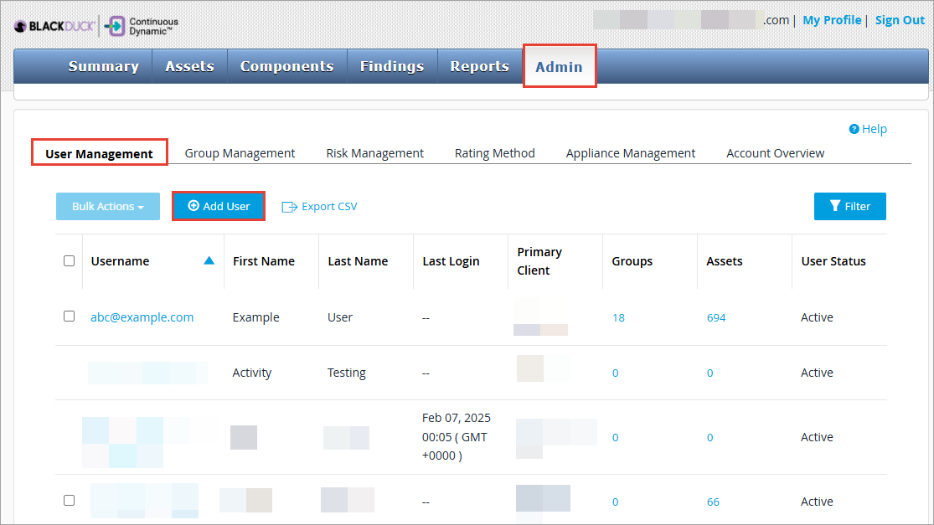This screenshot has height=525, width=934.
Task: Click the sort arrow on Username column
Action: [209, 260]
